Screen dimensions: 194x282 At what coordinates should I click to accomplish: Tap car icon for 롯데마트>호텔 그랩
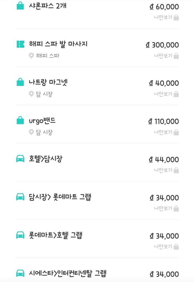pos(20,235)
